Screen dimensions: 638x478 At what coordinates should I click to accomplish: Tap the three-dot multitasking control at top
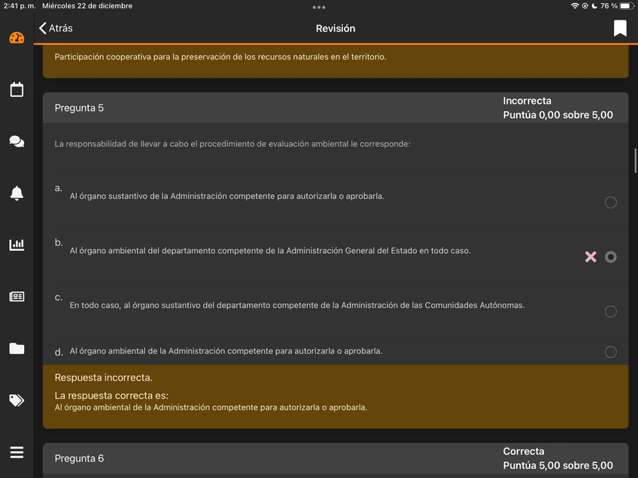tap(319, 7)
